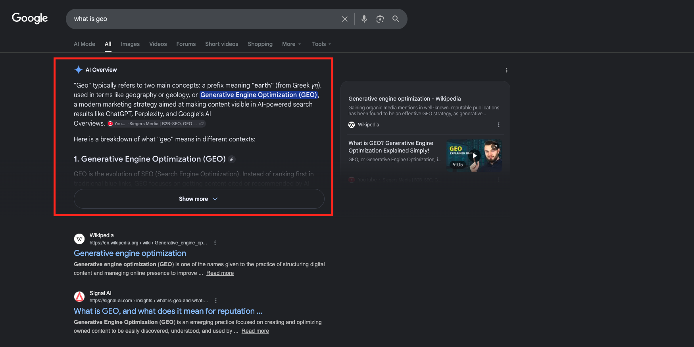Open the Videos tab
Screen dimensions: 694x347
coord(158,44)
